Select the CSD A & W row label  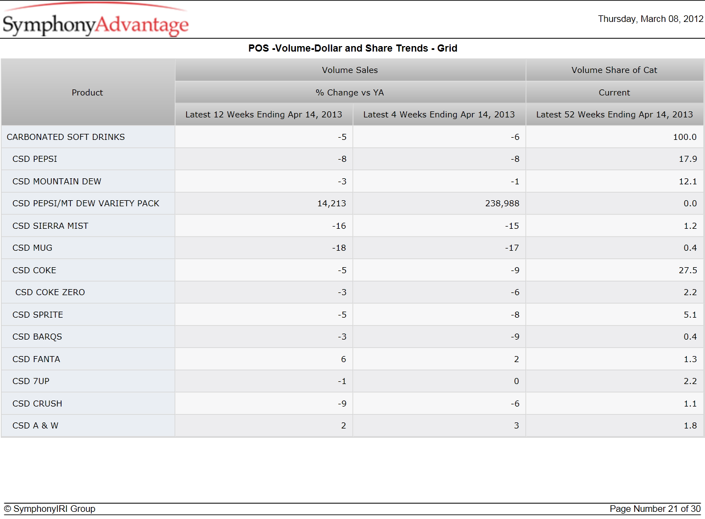coord(35,425)
